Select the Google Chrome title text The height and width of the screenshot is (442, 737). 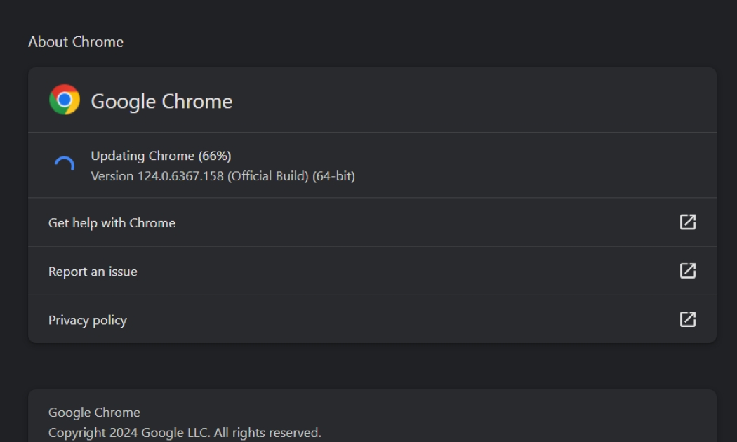161,101
